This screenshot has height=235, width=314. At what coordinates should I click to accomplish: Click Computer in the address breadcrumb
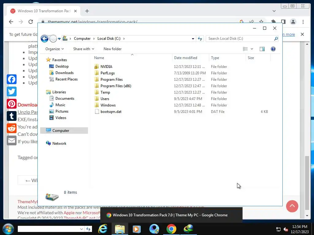coord(82,39)
